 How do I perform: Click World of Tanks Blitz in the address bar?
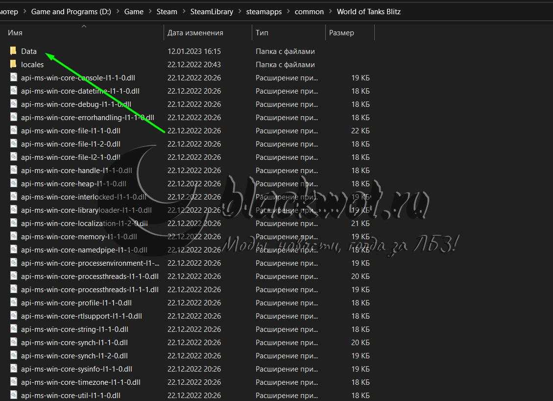368,12
